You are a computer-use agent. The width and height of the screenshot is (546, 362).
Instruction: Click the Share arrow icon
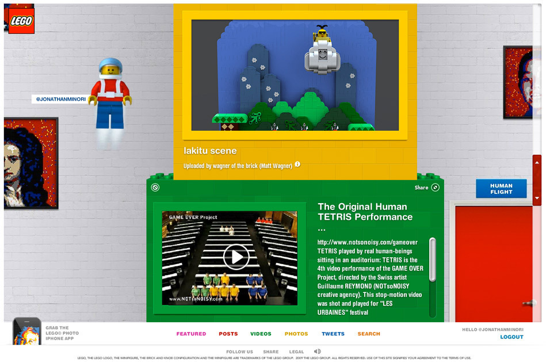[436, 188]
